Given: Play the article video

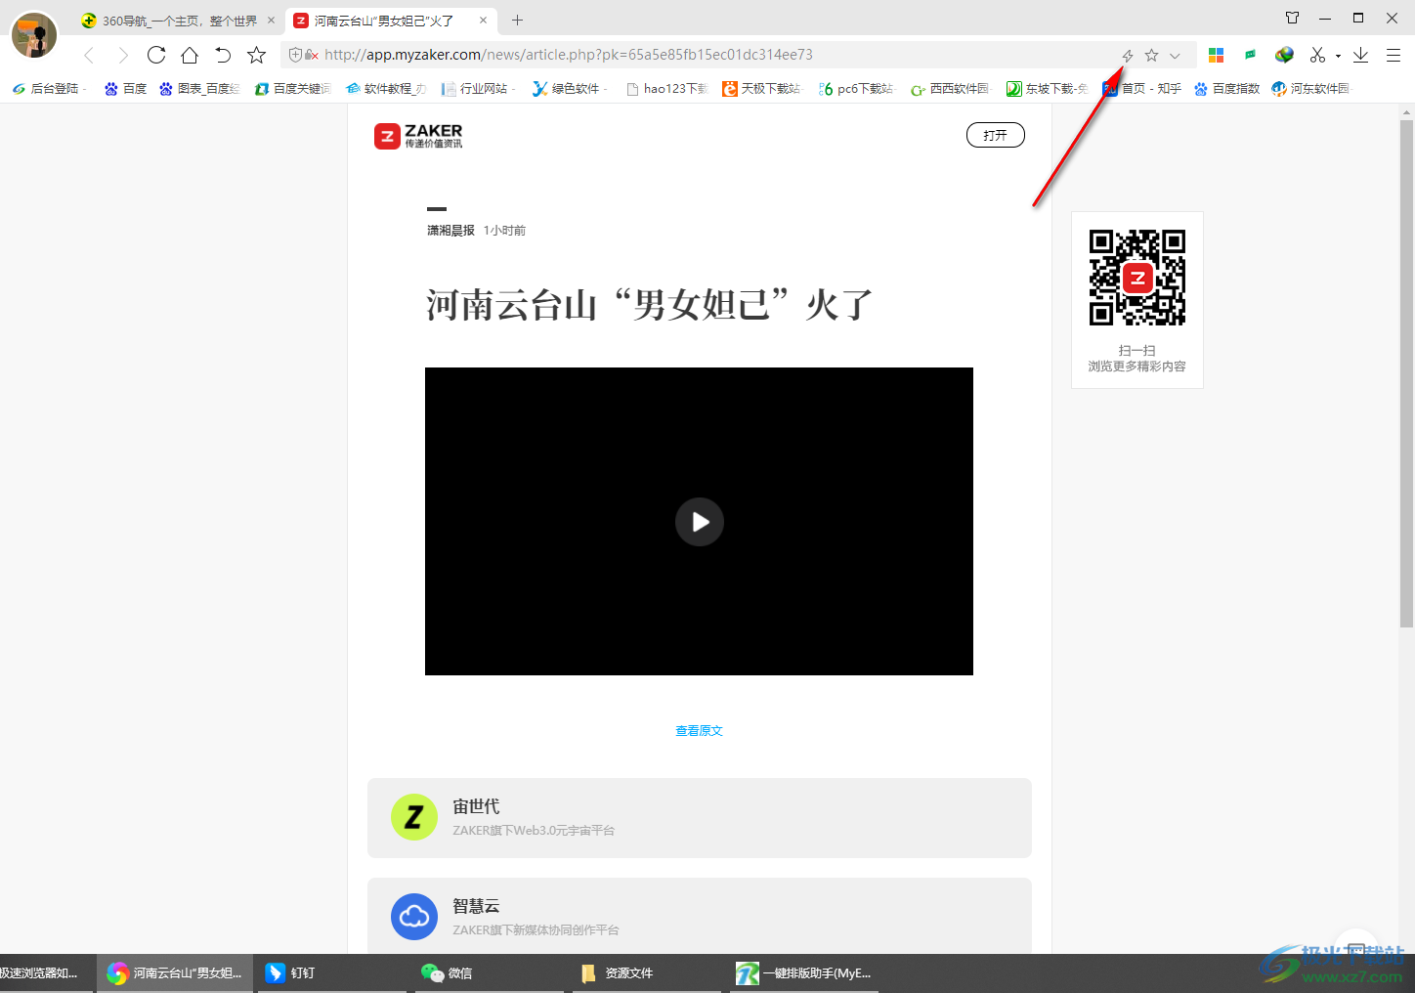Looking at the screenshot, I should pos(699,521).
